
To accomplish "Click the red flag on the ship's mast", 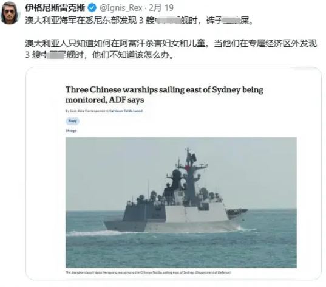I will 188,168.
